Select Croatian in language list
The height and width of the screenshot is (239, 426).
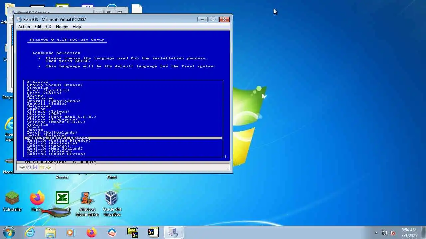[x=38, y=125]
